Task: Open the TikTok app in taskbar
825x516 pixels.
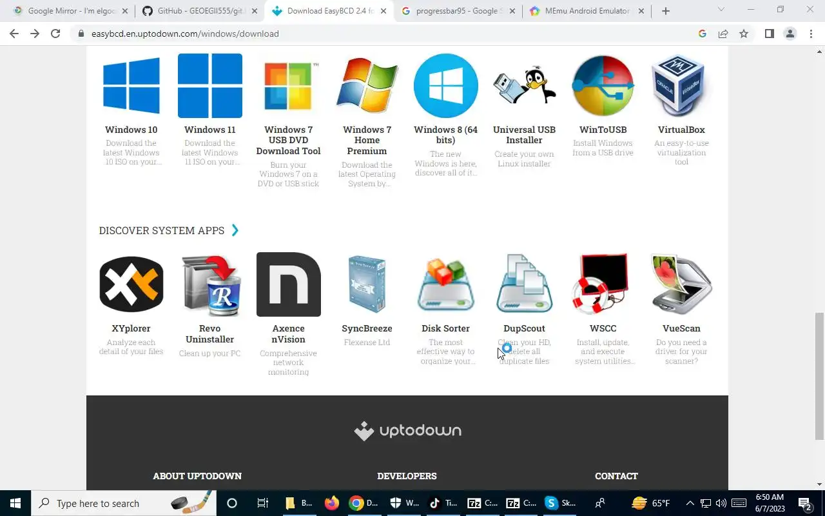Action: pos(442,503)
